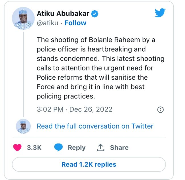Follow the @atiku account
The width and height of the screenshot is (185, 180).
pyautogui.click(x=75, y=23)
